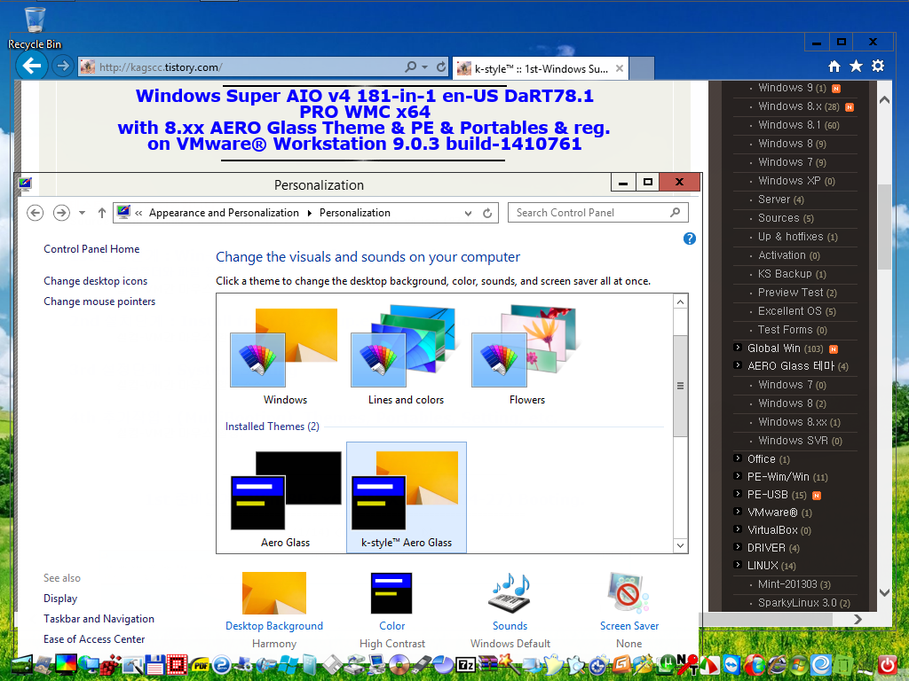Open the red cubes registry icon in the dock

coord(110,665)
